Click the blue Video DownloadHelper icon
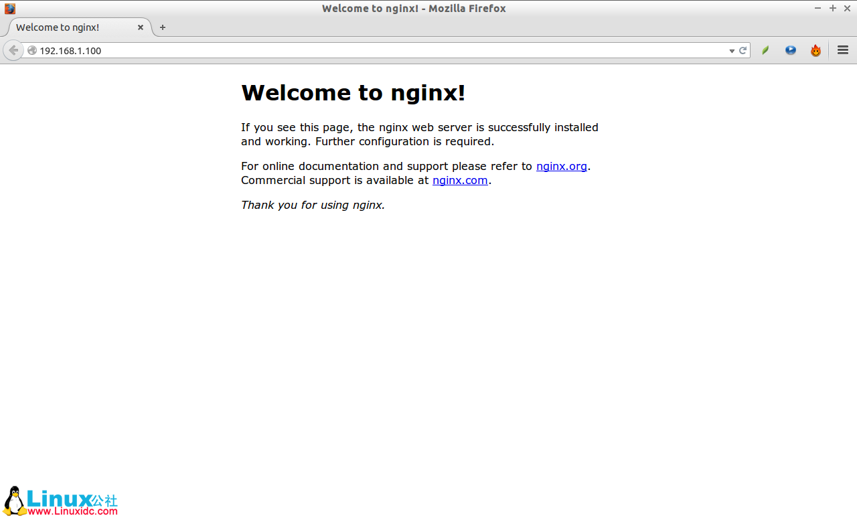Viewport: 857px width, 518px height. 791,50
